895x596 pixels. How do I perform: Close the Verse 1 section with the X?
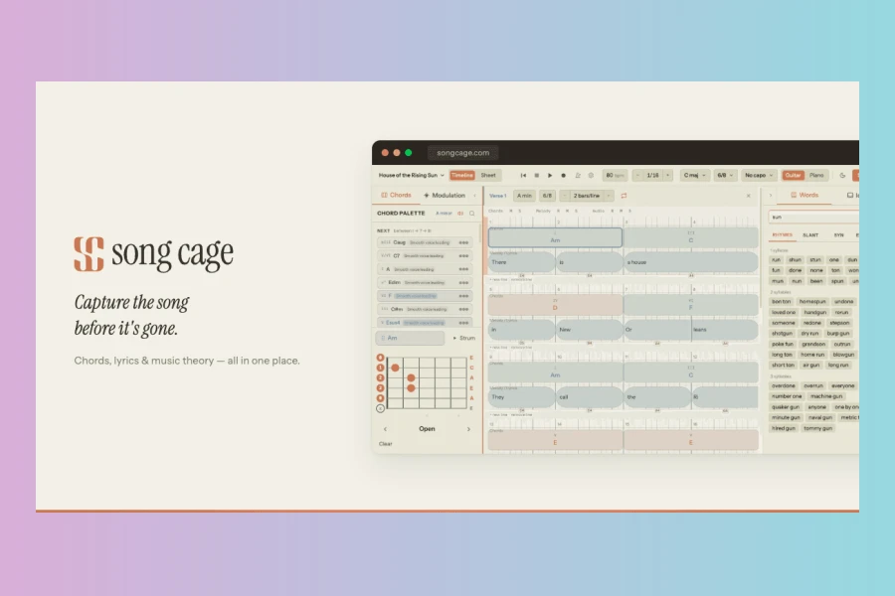coord(748,196)
